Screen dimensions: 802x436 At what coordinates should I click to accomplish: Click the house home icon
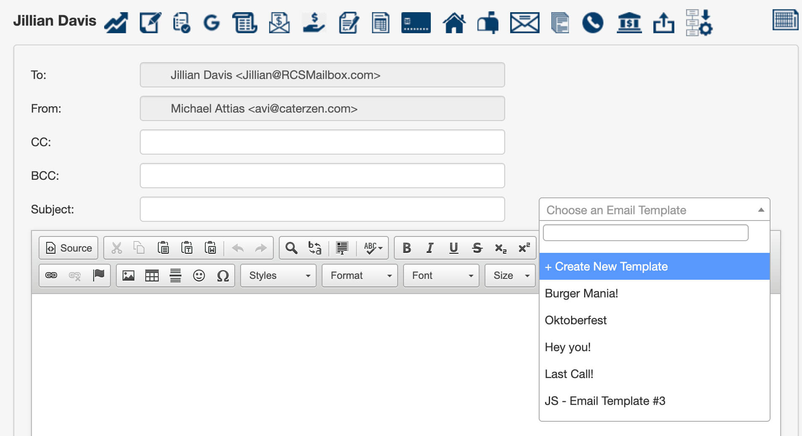[x=454, y=22]
